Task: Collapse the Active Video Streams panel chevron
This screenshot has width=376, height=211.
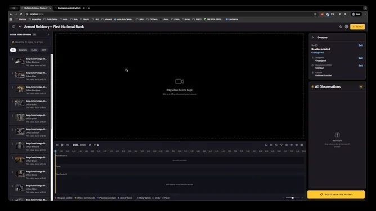Action: click(x=48, y=35)
